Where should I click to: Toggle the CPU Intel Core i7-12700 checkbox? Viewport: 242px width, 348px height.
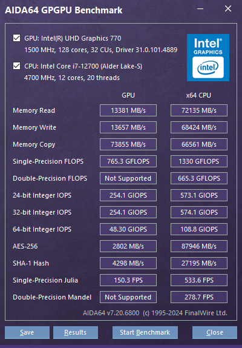coord(16,66)
